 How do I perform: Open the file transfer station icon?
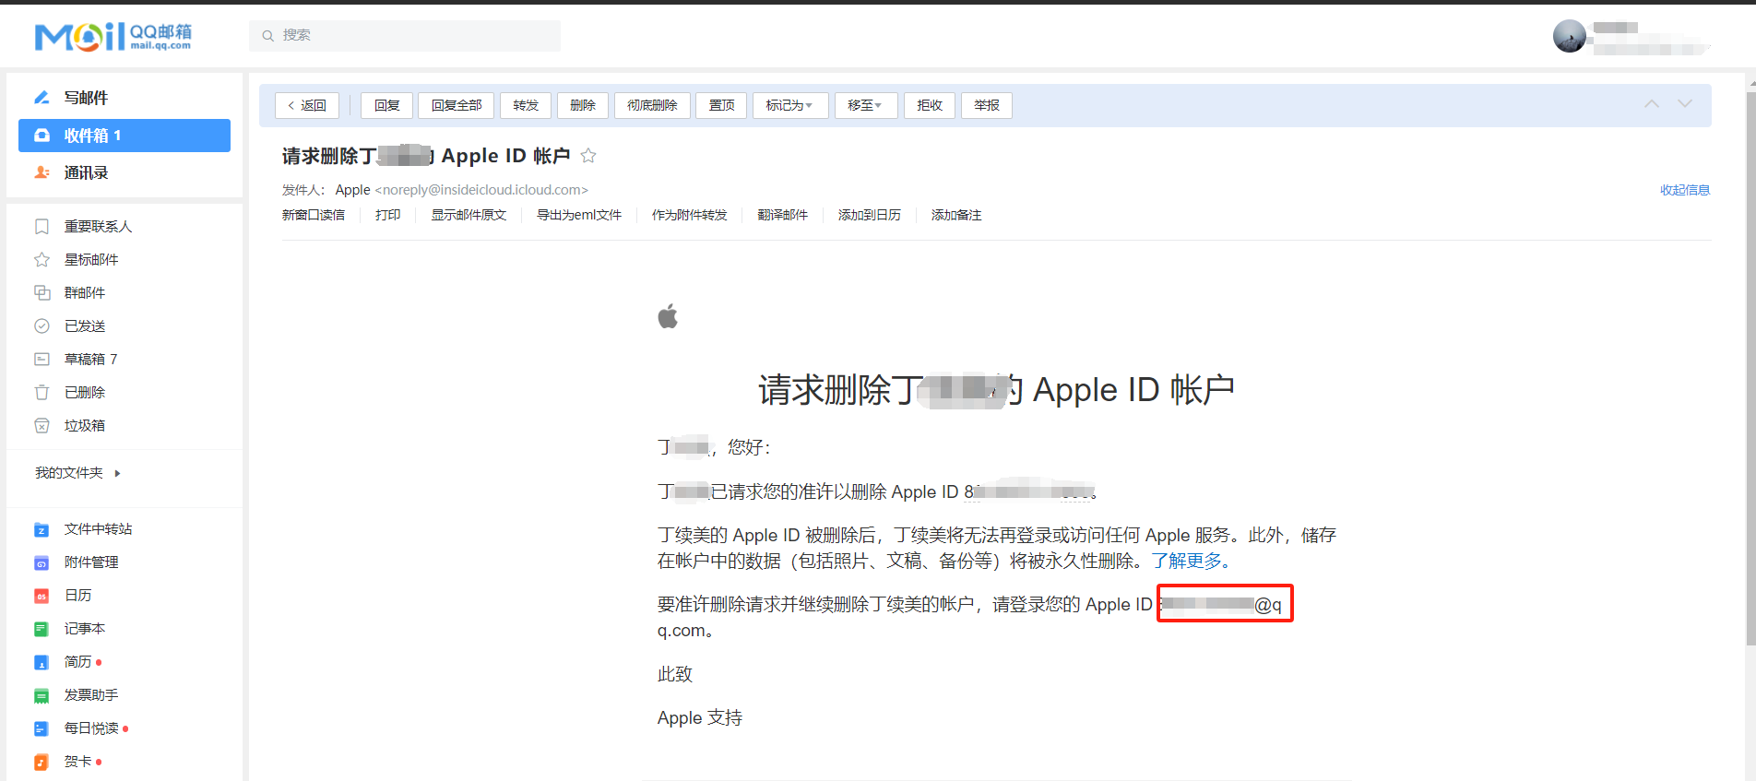click(42, 529)
